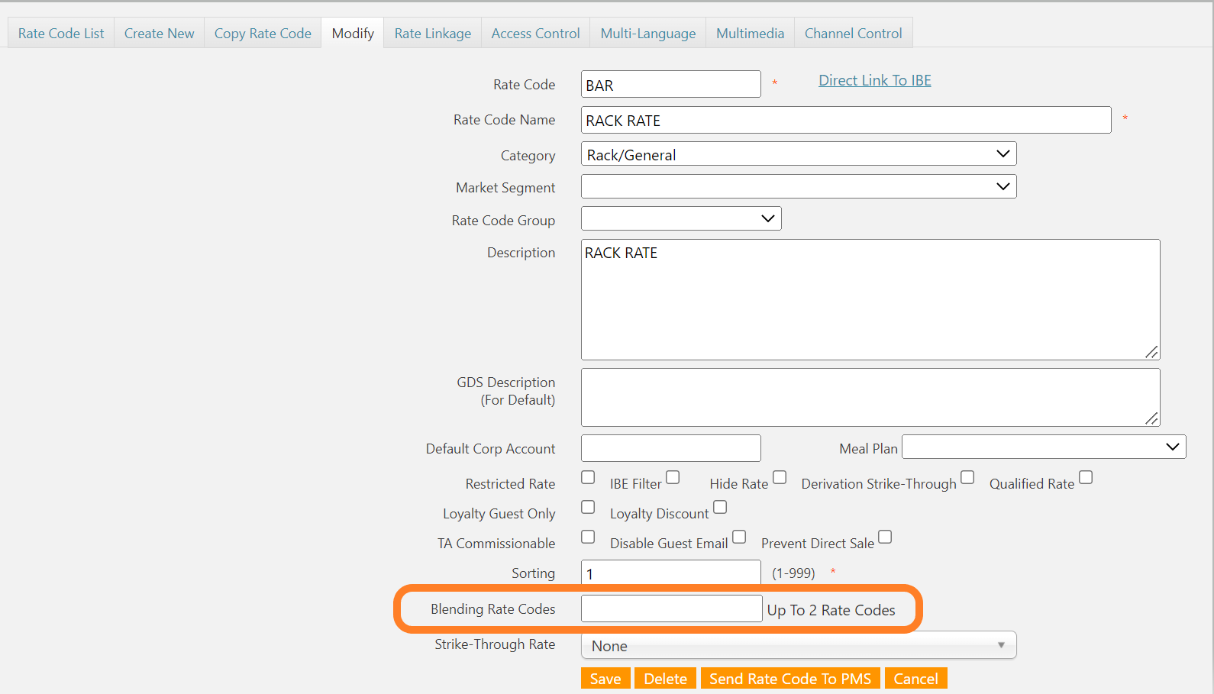Toggle the Loyalty Discount checkbox

pos(720,507)
